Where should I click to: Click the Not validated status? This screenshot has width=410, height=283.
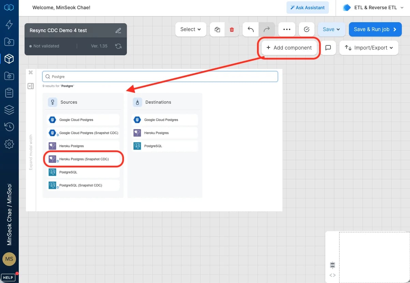44,46
